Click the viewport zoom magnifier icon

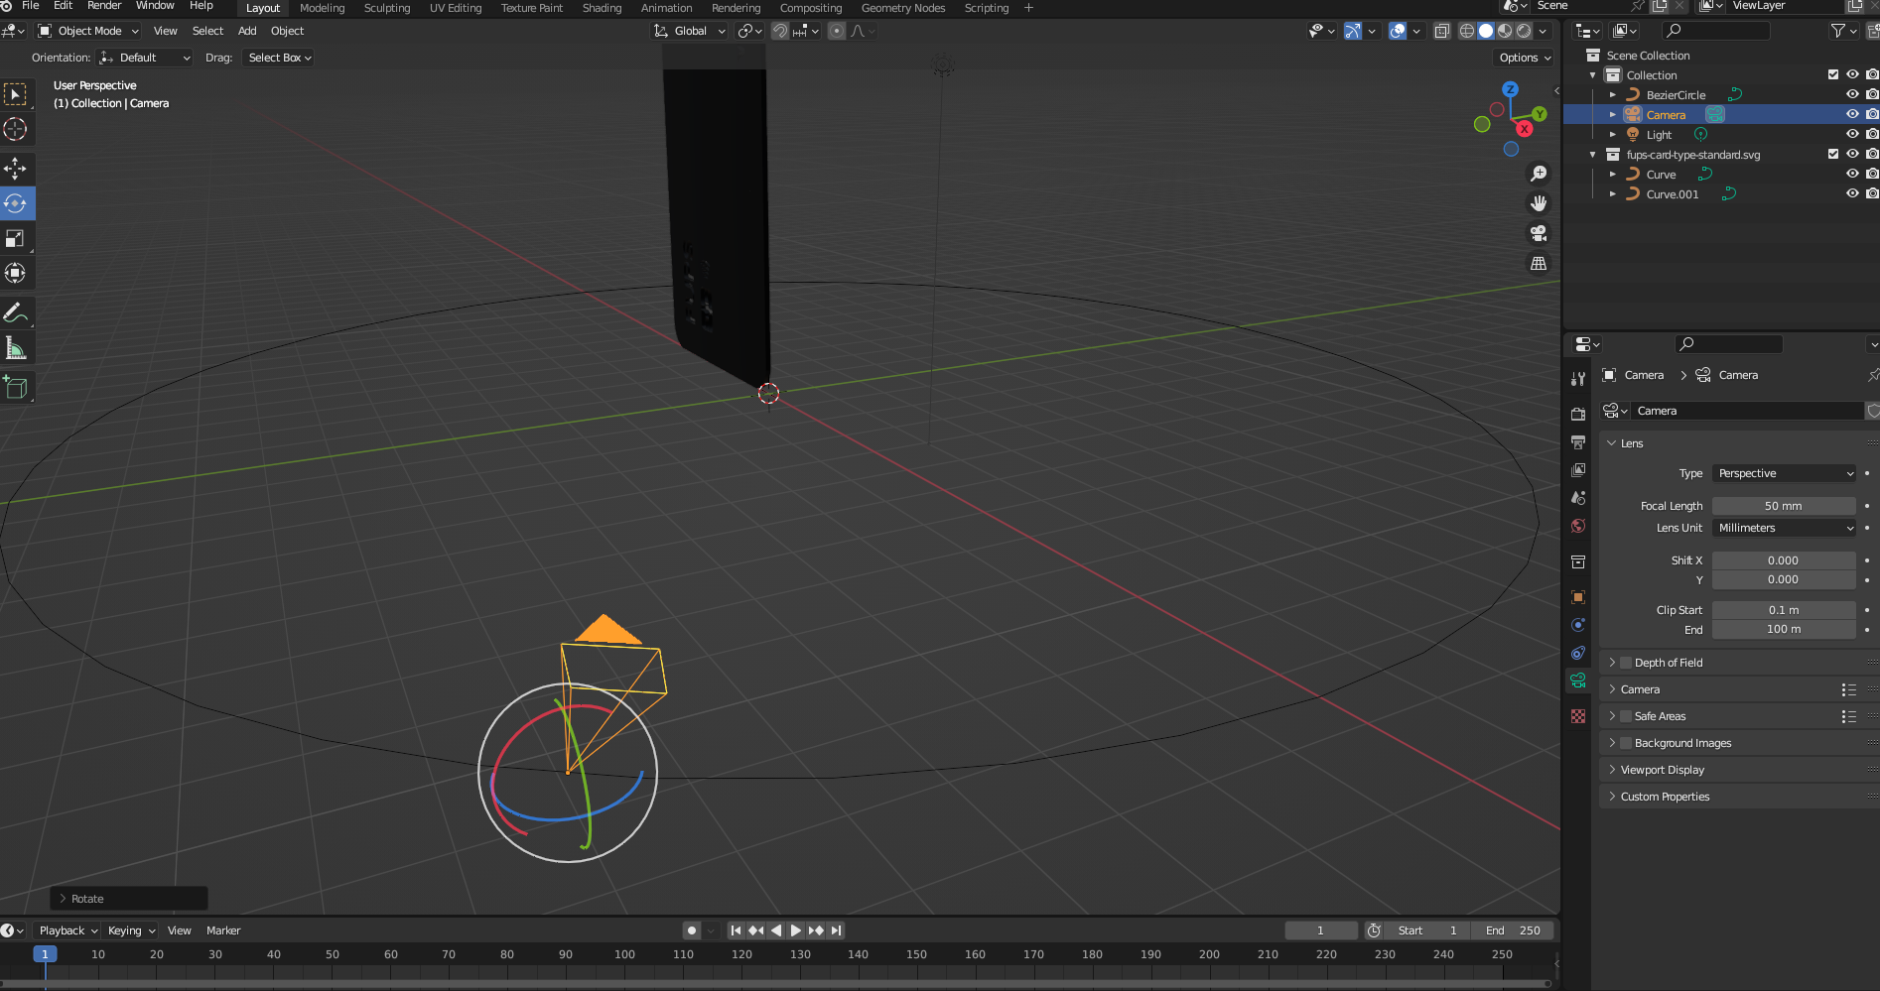[x=1539, y=174]
